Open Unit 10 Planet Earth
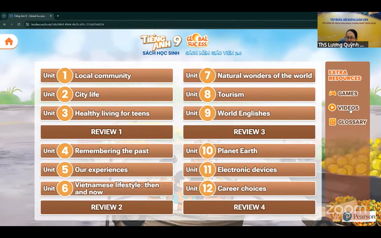Viewport: 381px width, 238px height. [249, 151]
